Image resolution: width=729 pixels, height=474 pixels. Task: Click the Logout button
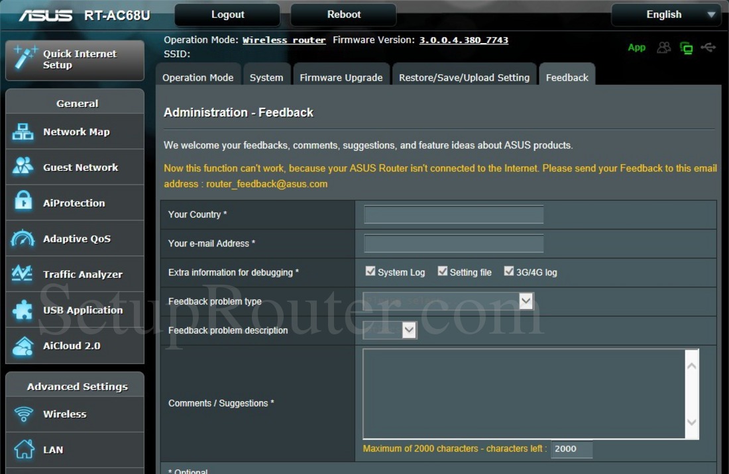pyautogui.click(x=227, y=15)
